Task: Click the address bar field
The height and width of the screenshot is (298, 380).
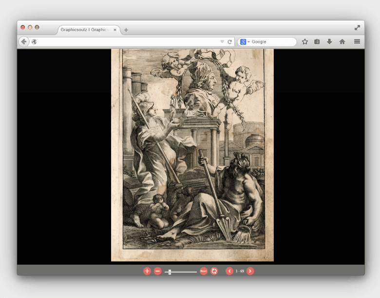Action: point(132,42)
